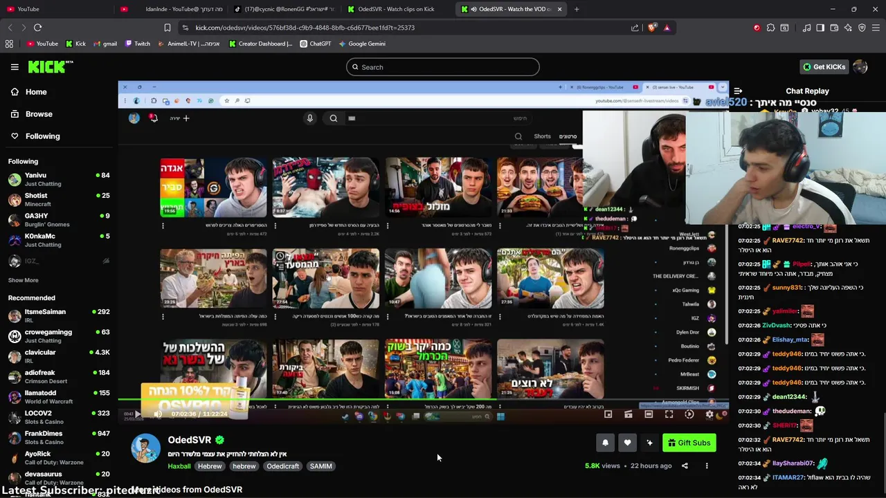The width and height of the screenshot is (886, 498).
Task: Switch to OdedSVR Watch clips tab
Action: 399,9
